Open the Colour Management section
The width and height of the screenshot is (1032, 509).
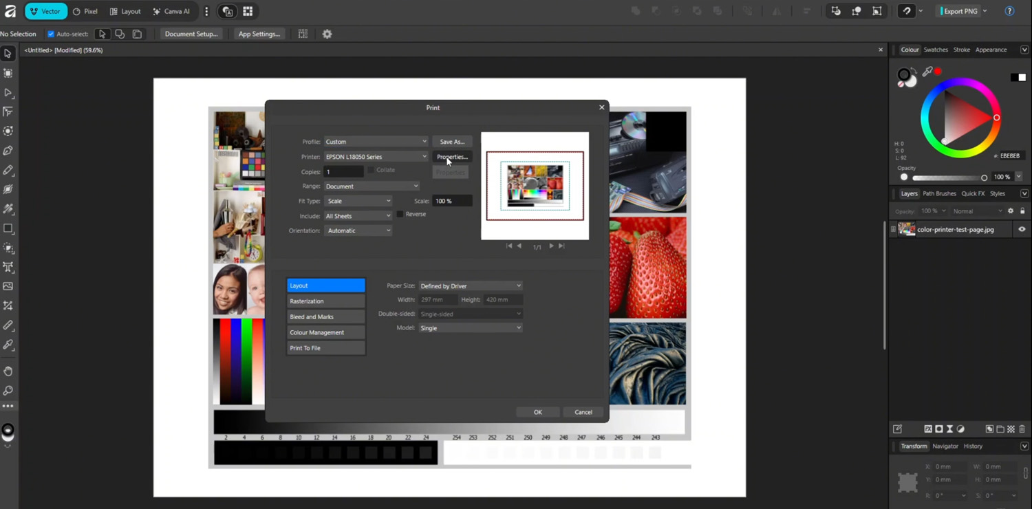[325, 332]
